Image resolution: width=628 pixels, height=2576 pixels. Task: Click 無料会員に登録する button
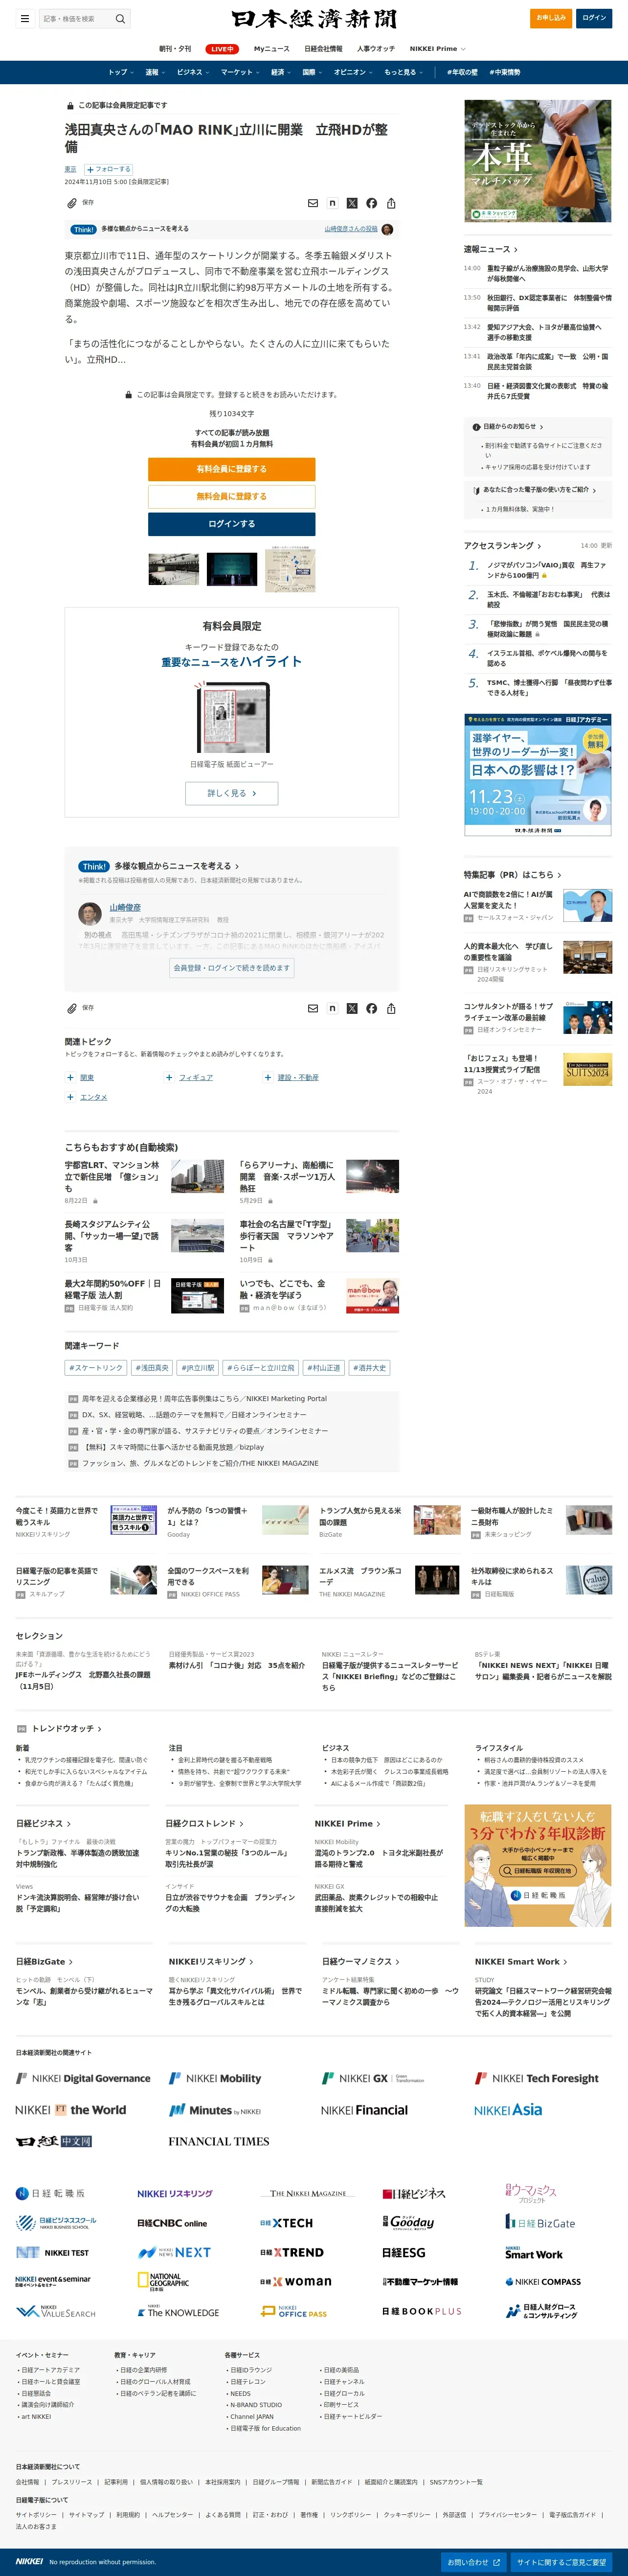click(x=232, y=496)
